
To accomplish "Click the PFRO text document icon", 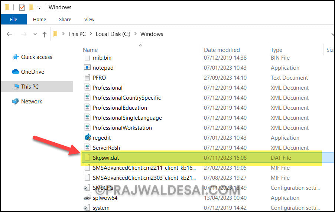I will (87, 77).
